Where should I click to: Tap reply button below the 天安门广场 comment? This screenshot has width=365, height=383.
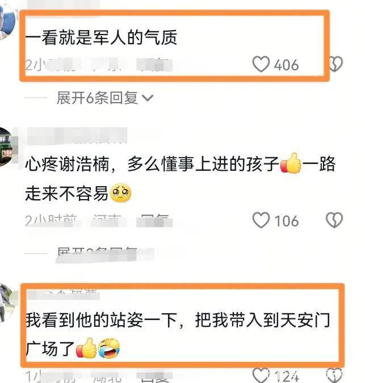(154, 377)
